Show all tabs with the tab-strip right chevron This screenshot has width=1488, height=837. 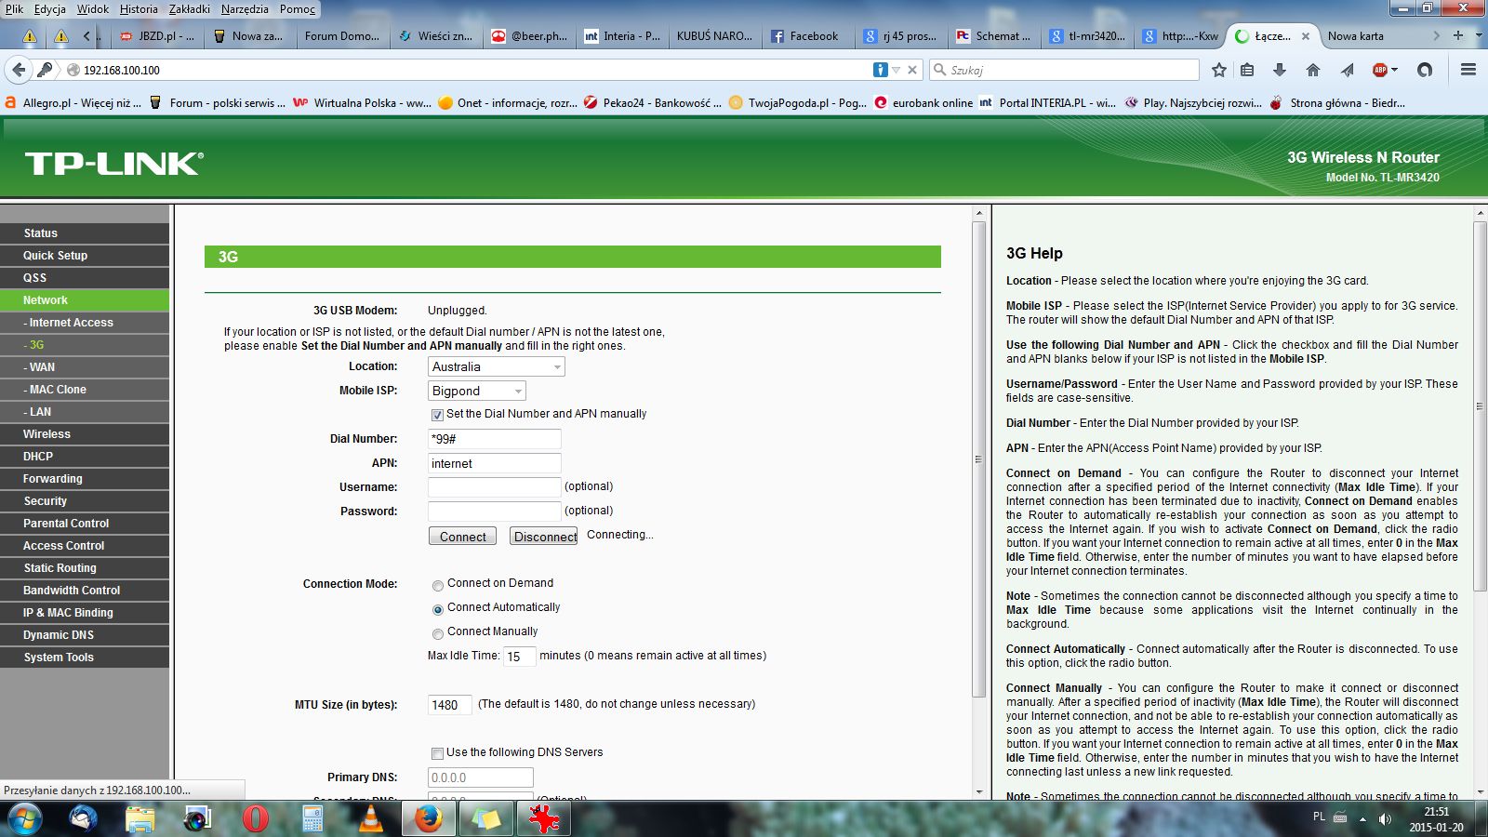(1436, 35)
